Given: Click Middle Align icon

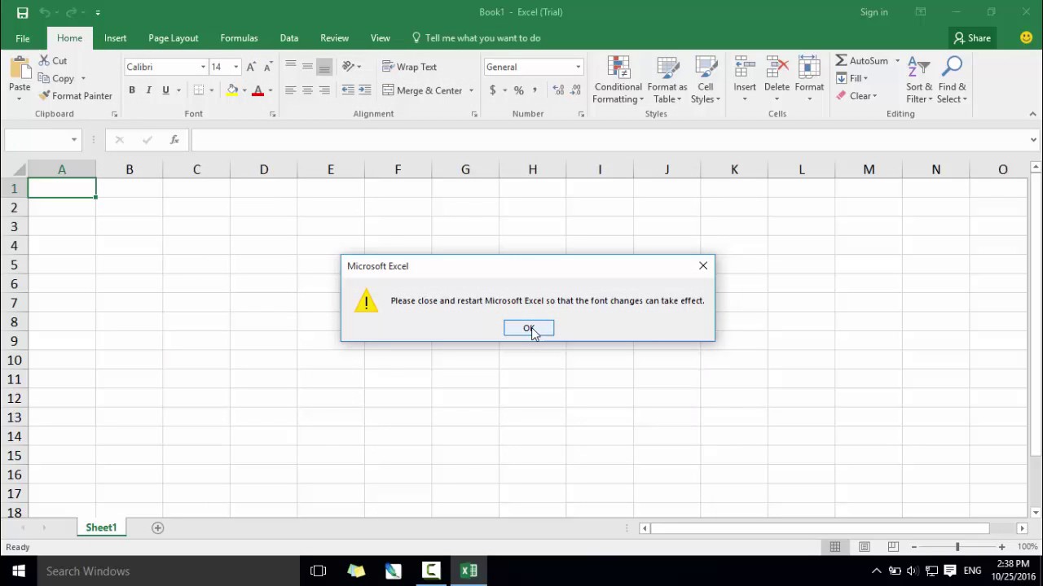Looking at the screenshot, I should 307,67.
